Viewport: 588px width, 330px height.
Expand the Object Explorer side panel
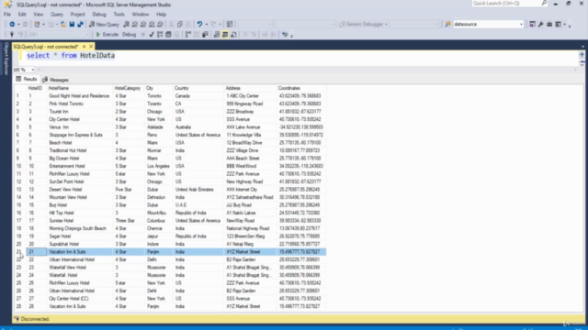click(x=6, y=59)
